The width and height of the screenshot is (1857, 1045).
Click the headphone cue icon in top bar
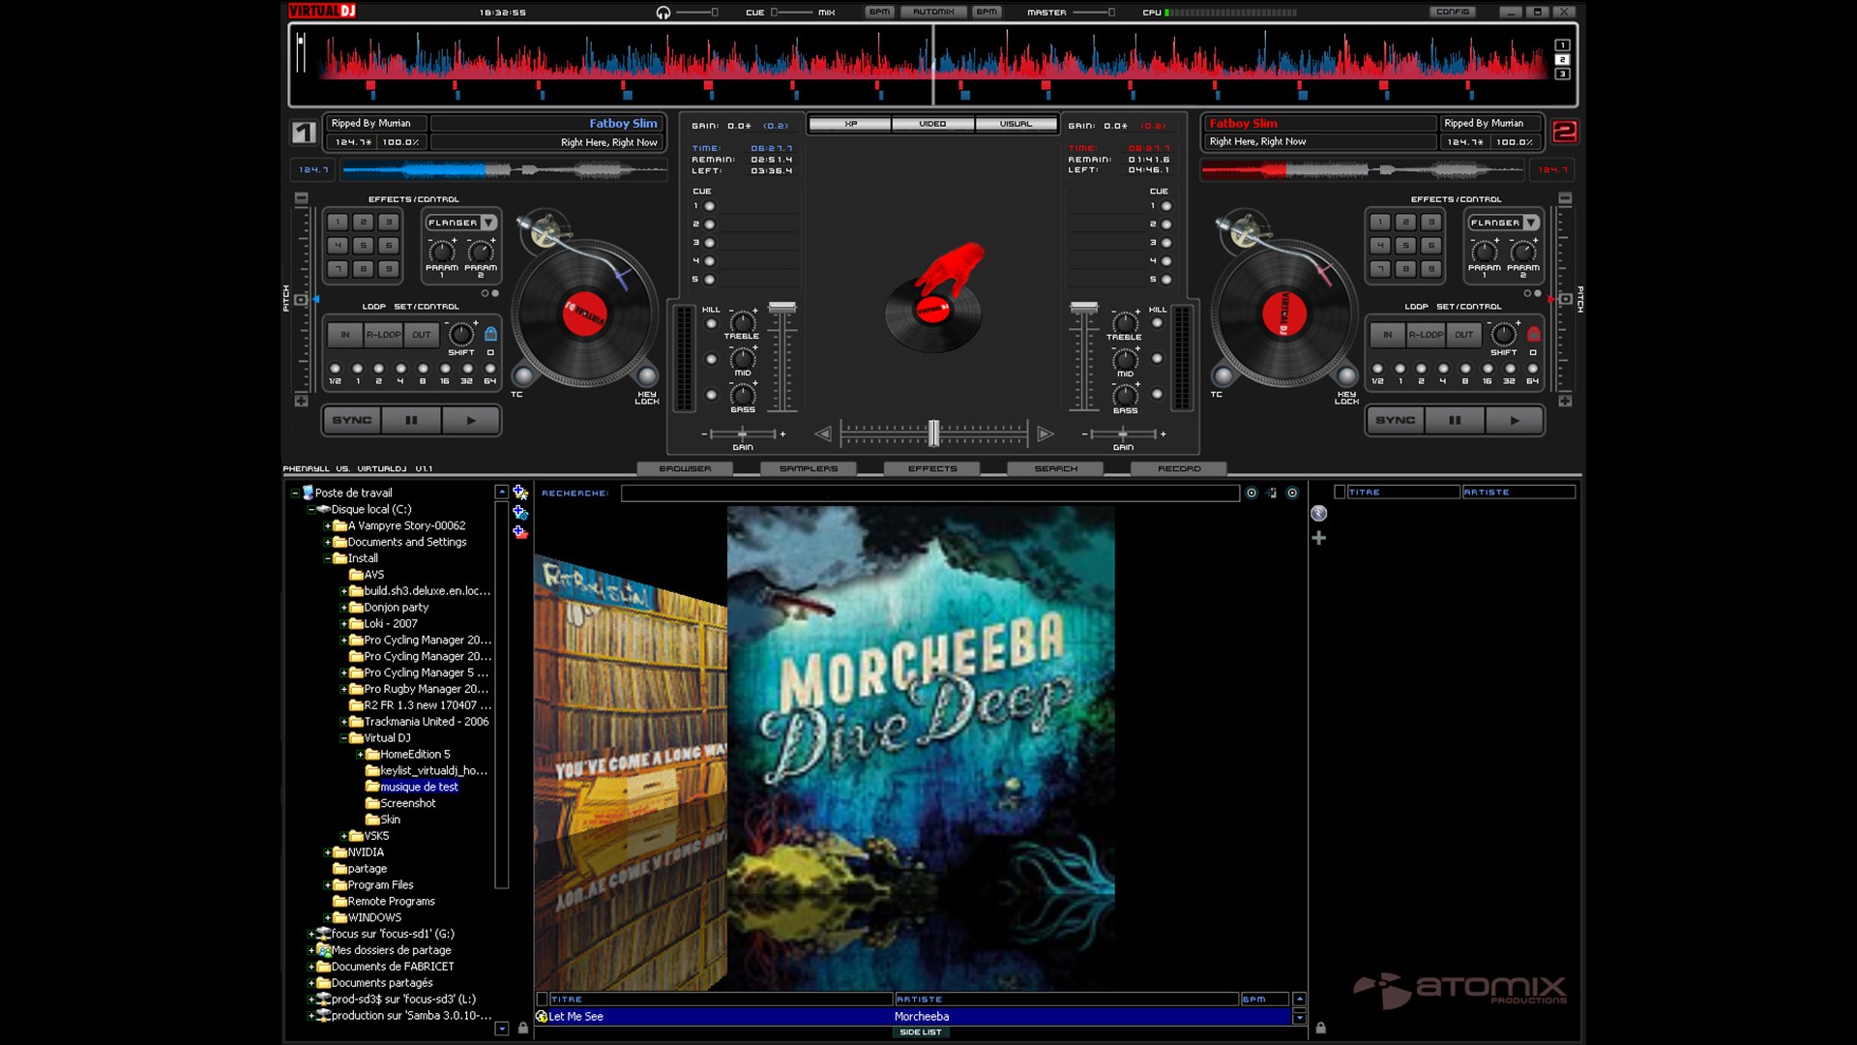[663, 13]
